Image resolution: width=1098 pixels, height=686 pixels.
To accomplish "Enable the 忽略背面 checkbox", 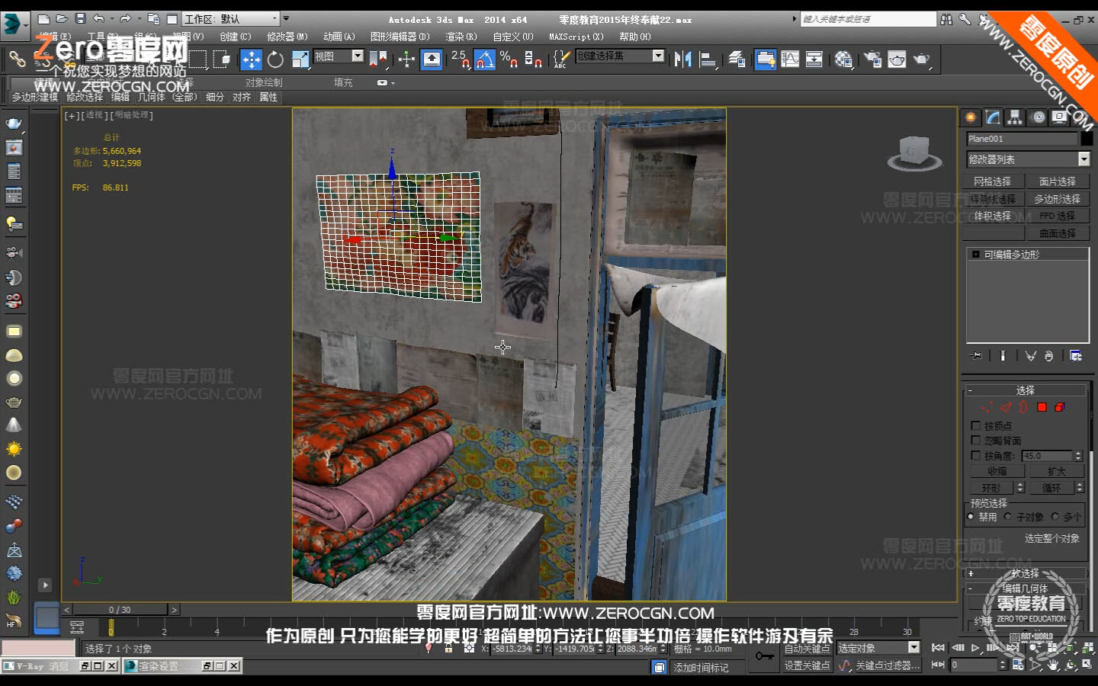I will (x=976, y=441).
